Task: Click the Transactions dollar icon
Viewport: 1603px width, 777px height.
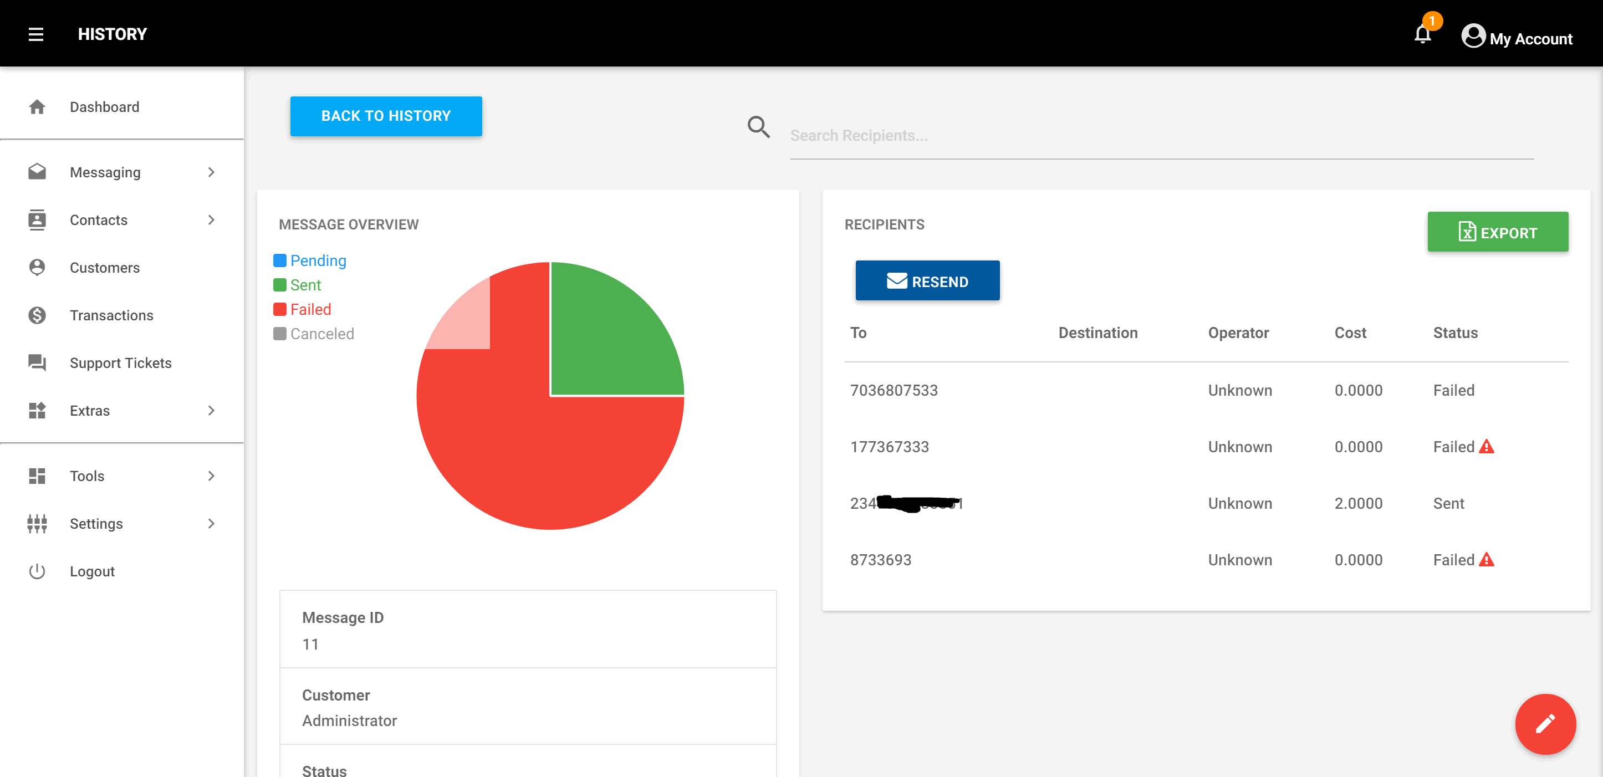Action: [37, 315]
